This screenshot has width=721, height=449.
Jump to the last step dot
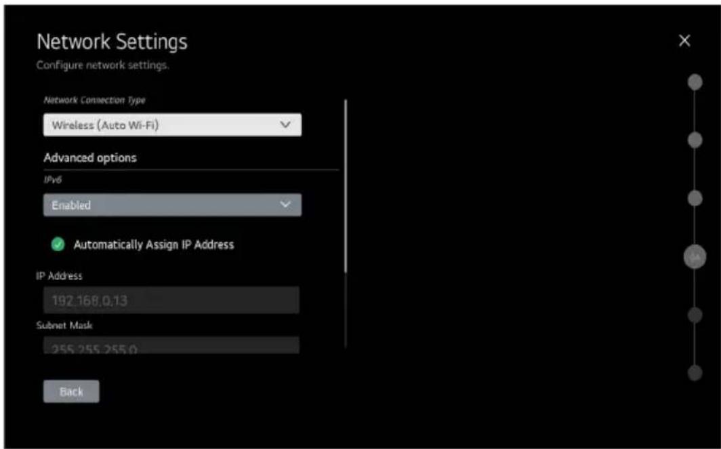tap(695, 372)
